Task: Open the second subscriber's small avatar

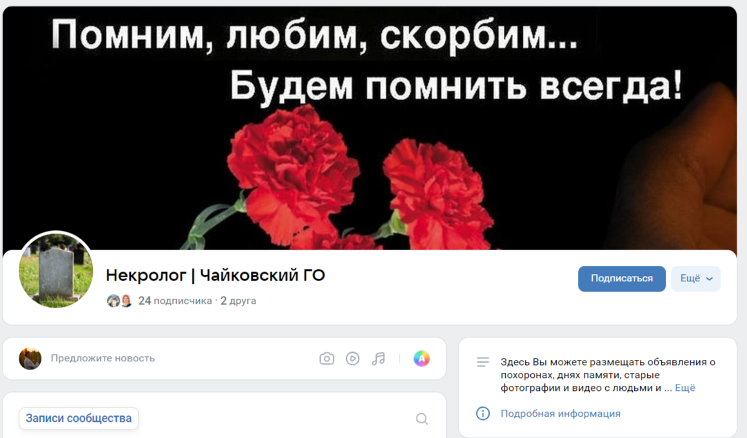Action: [x=126, y=301]
